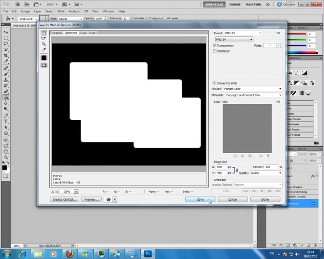Select the Blur tool

coord(6,103)
